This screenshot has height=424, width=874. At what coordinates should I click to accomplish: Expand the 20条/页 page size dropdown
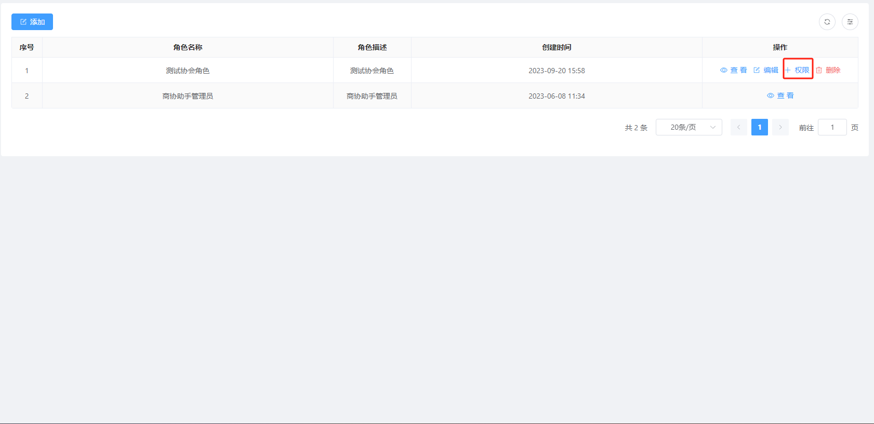pyautogui.click(x=688, y=127)
